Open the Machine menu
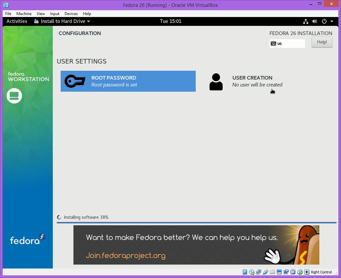Screen dimensions: 341x278 (x=24, y=14)
